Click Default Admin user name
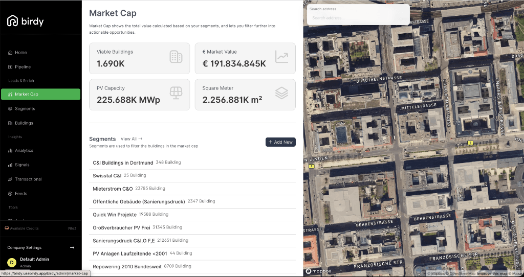 (34, 259)
